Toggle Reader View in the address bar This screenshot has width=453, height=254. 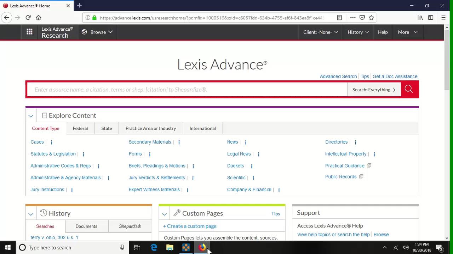click(x=339, y=17)
